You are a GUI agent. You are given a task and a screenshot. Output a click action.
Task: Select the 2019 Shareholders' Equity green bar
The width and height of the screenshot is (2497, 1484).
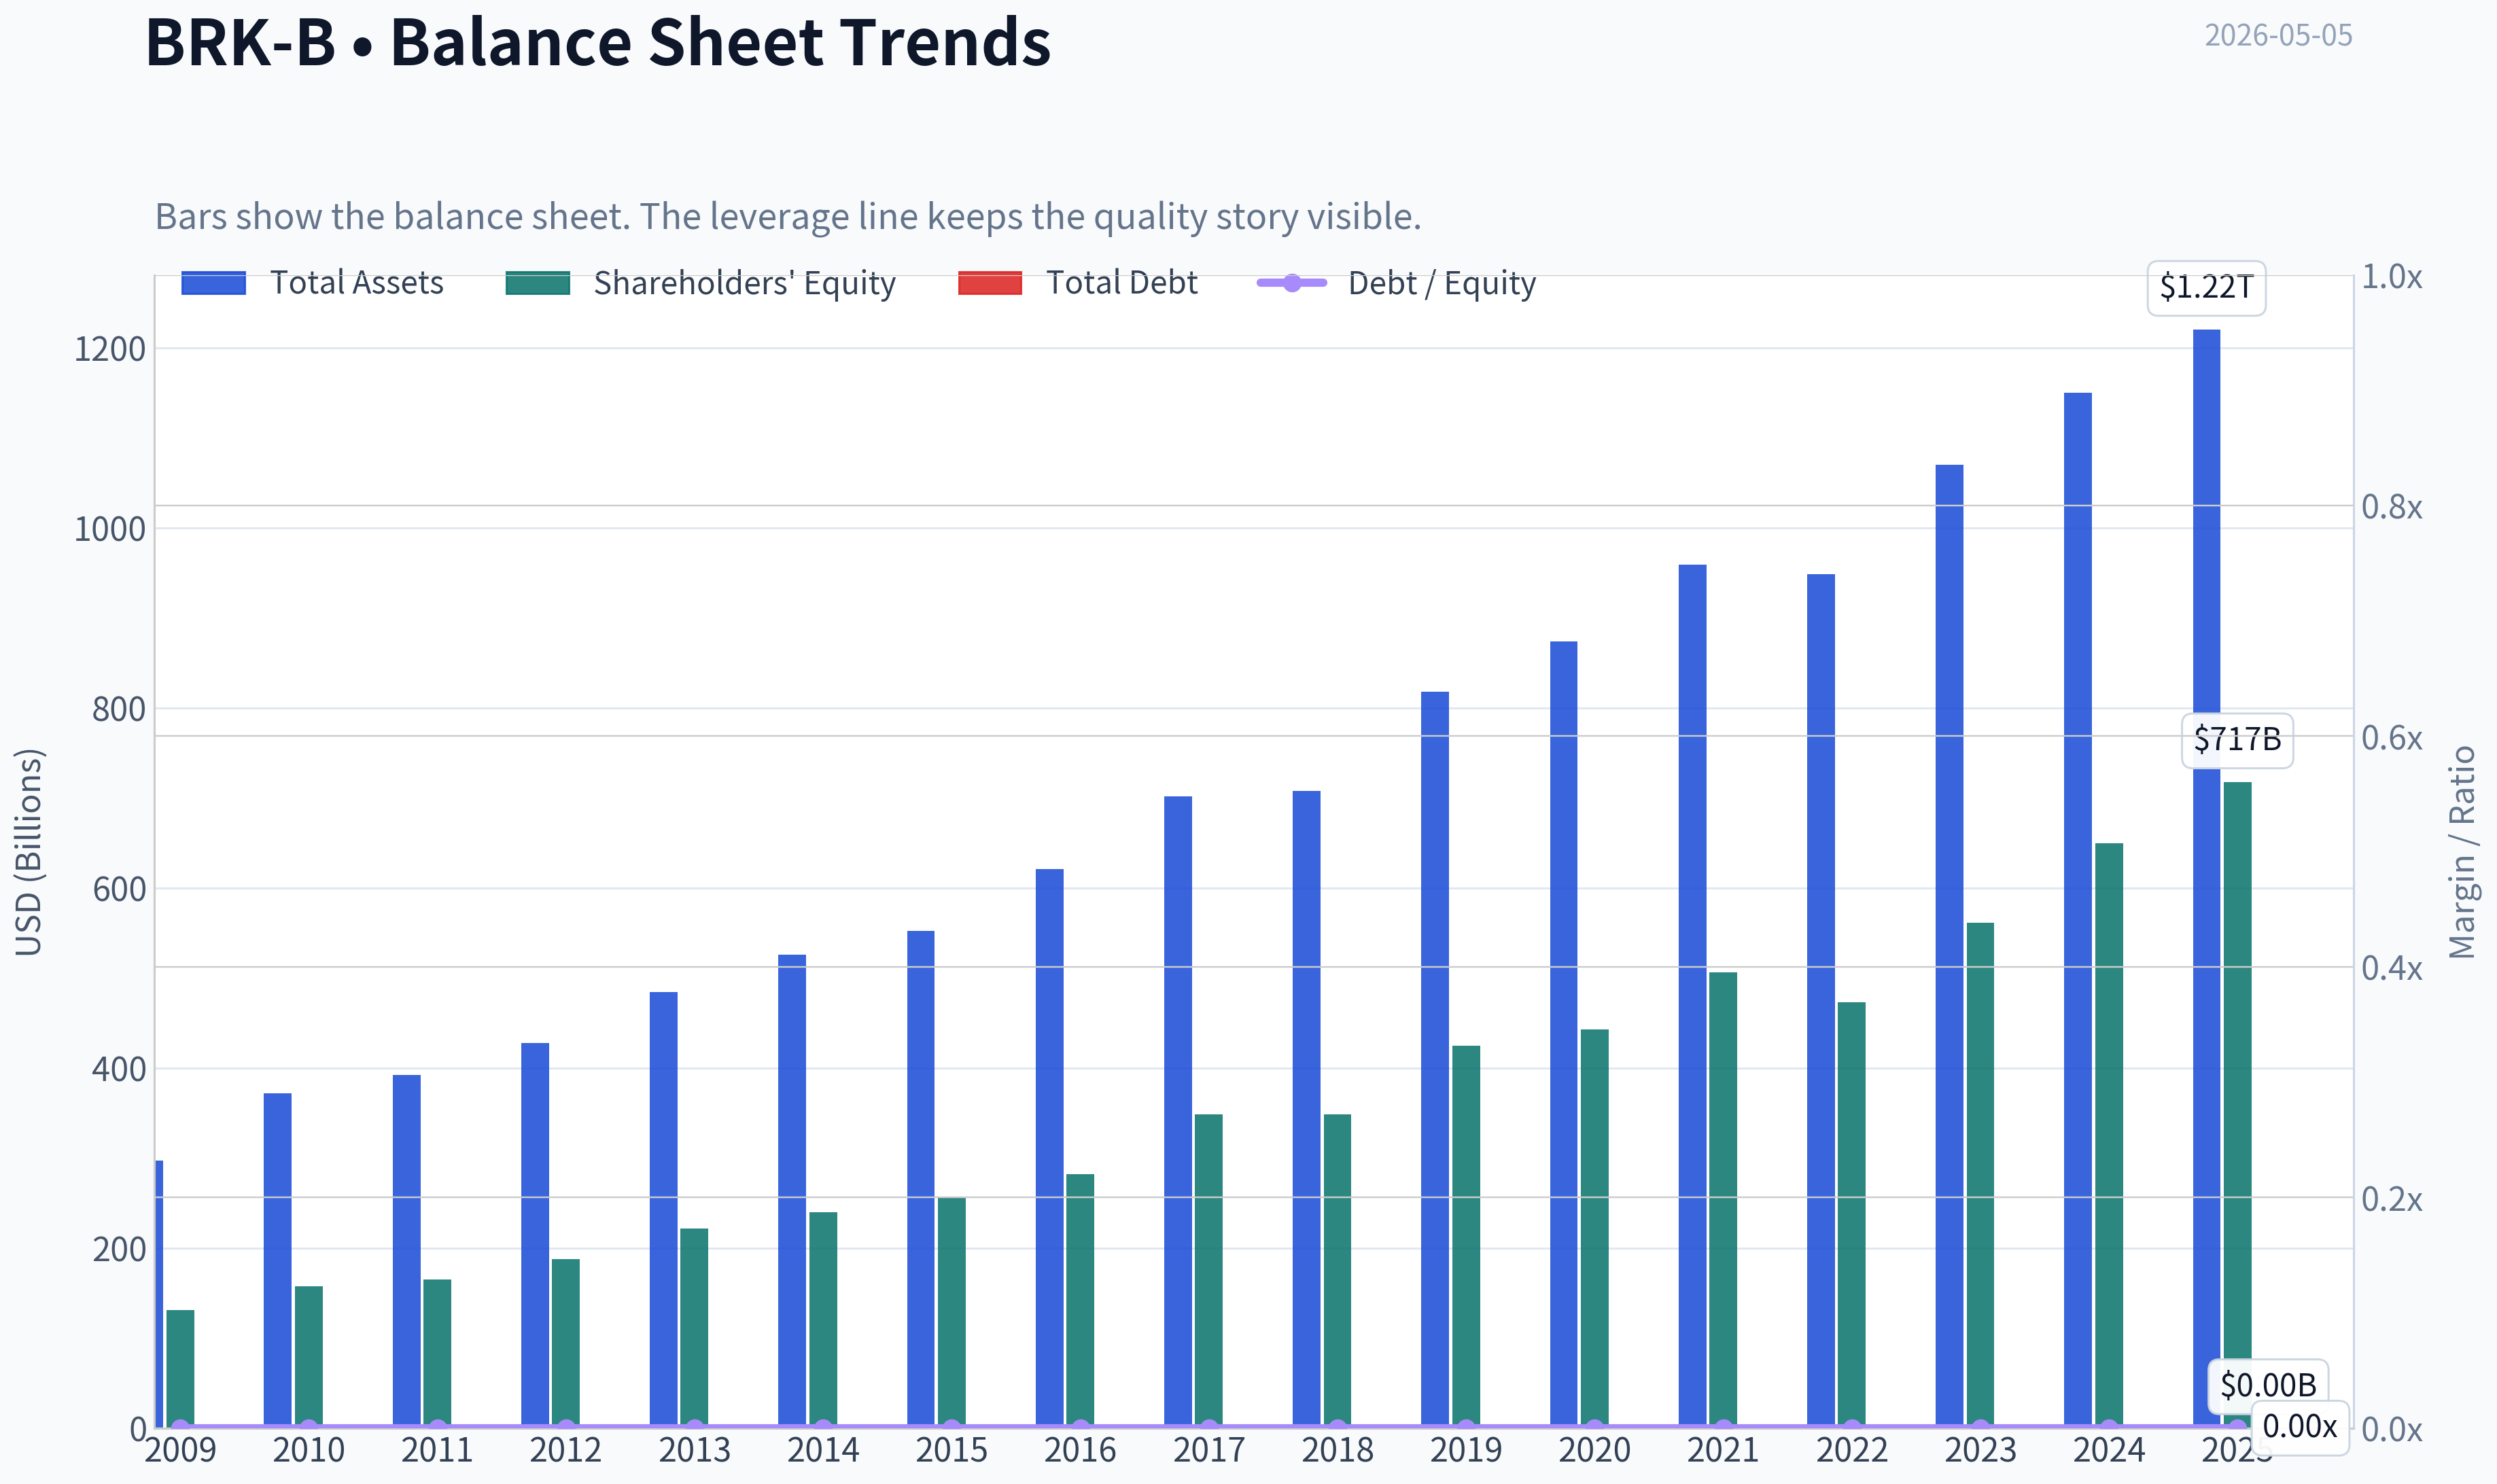(x=1466, y=1237)
